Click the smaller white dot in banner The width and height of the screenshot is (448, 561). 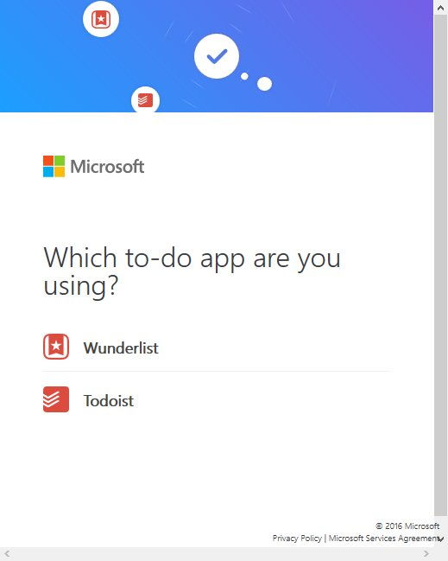[244, 76]
